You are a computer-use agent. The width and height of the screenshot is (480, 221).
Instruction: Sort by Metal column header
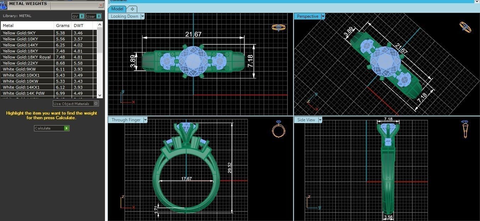27,26
